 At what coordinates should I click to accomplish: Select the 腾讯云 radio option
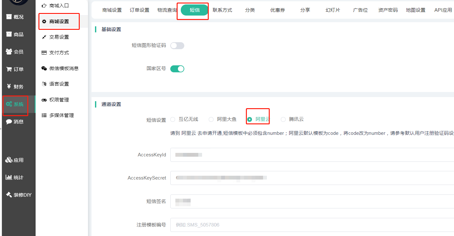283,120
